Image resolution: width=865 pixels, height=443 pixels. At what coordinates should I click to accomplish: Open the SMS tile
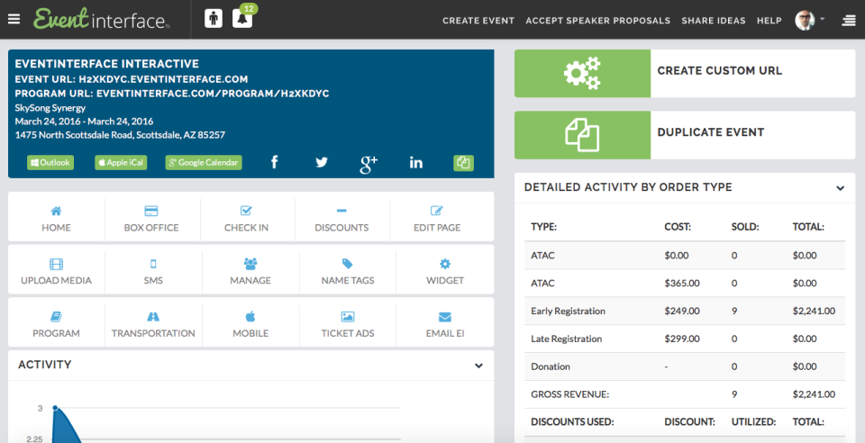tap(153, 272)
